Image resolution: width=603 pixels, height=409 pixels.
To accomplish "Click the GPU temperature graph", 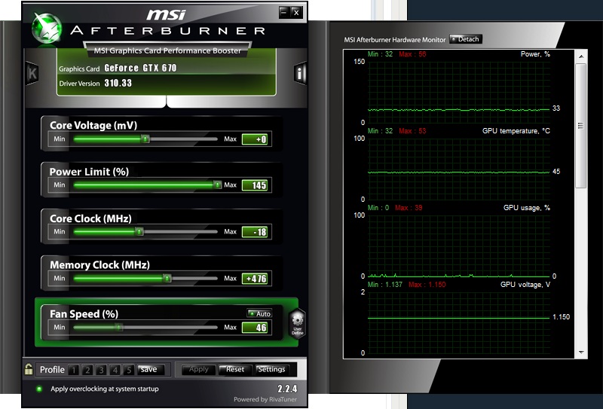I will (459, 169).
